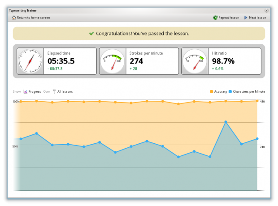Click the home icon for returning to home screen

[13, 17]
